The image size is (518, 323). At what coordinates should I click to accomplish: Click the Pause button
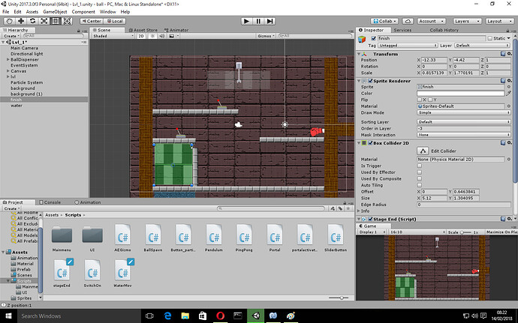pos(259,21)
